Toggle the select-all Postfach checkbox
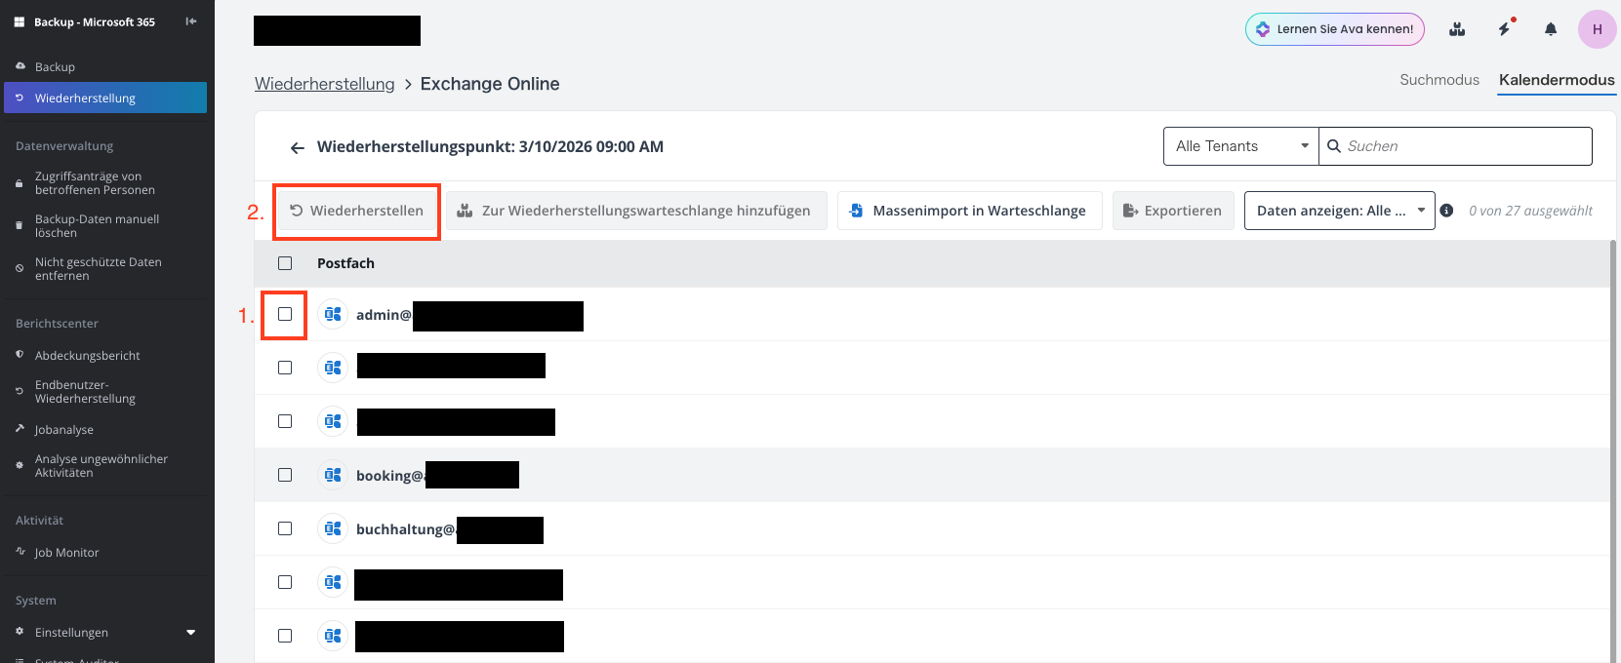Viewport: 1621px width, 663px height. click(285, 263)
